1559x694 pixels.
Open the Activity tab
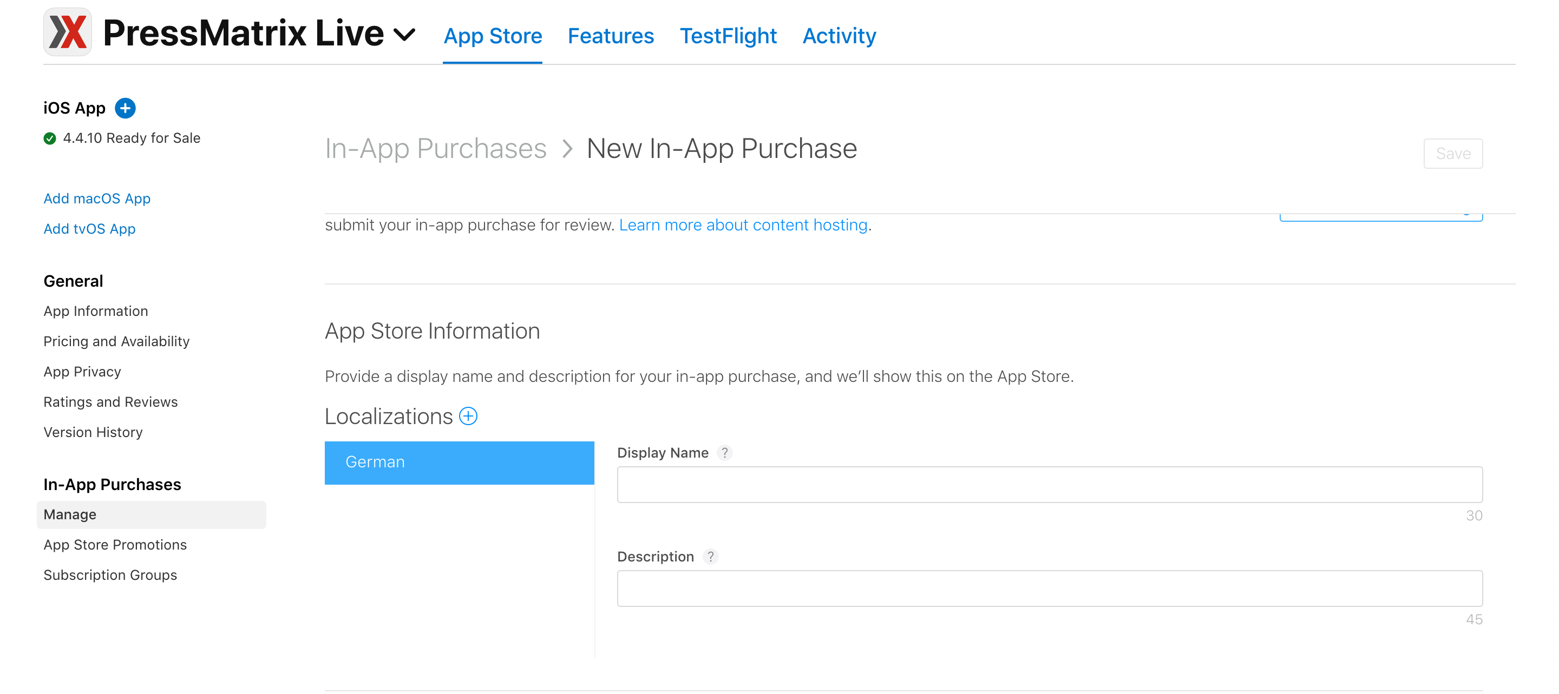(839, 36)
